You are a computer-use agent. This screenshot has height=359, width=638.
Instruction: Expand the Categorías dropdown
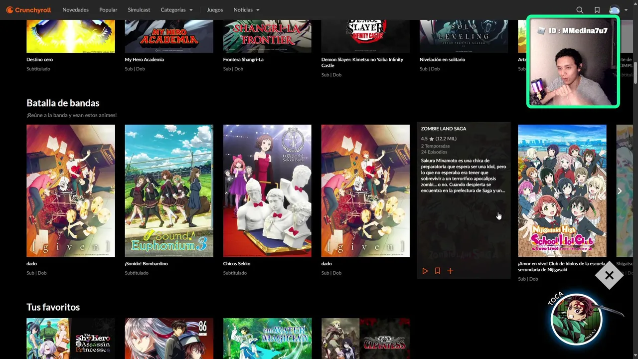(x=176, y=10)
